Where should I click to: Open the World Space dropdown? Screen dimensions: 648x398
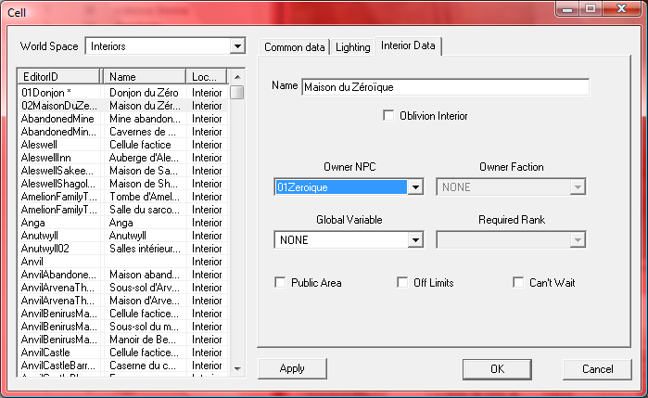(238, 45)
